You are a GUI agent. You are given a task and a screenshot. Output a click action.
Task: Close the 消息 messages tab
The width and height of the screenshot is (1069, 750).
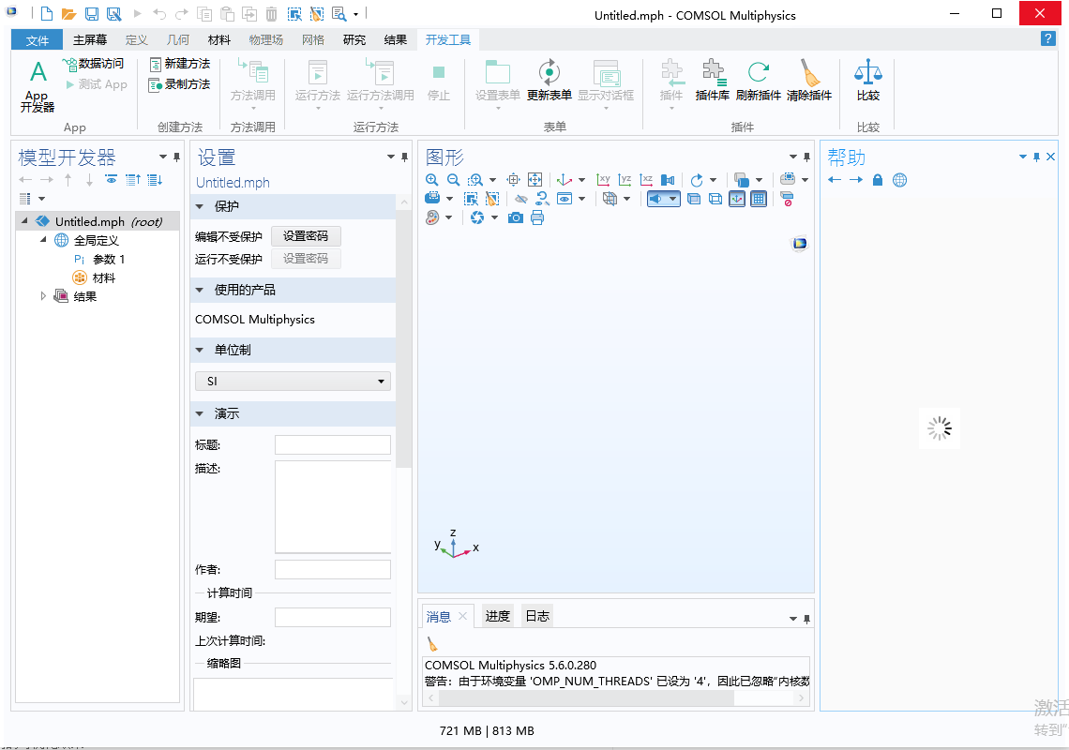[463, 616]
